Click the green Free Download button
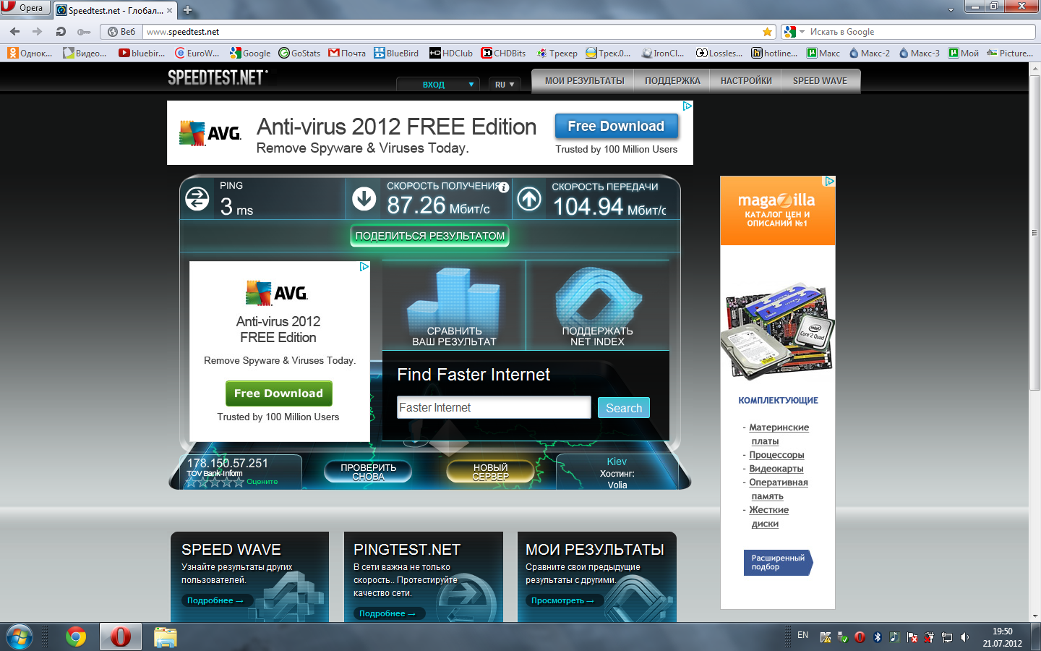Viewport: 1041px width, 651px height. coord(278,393)
